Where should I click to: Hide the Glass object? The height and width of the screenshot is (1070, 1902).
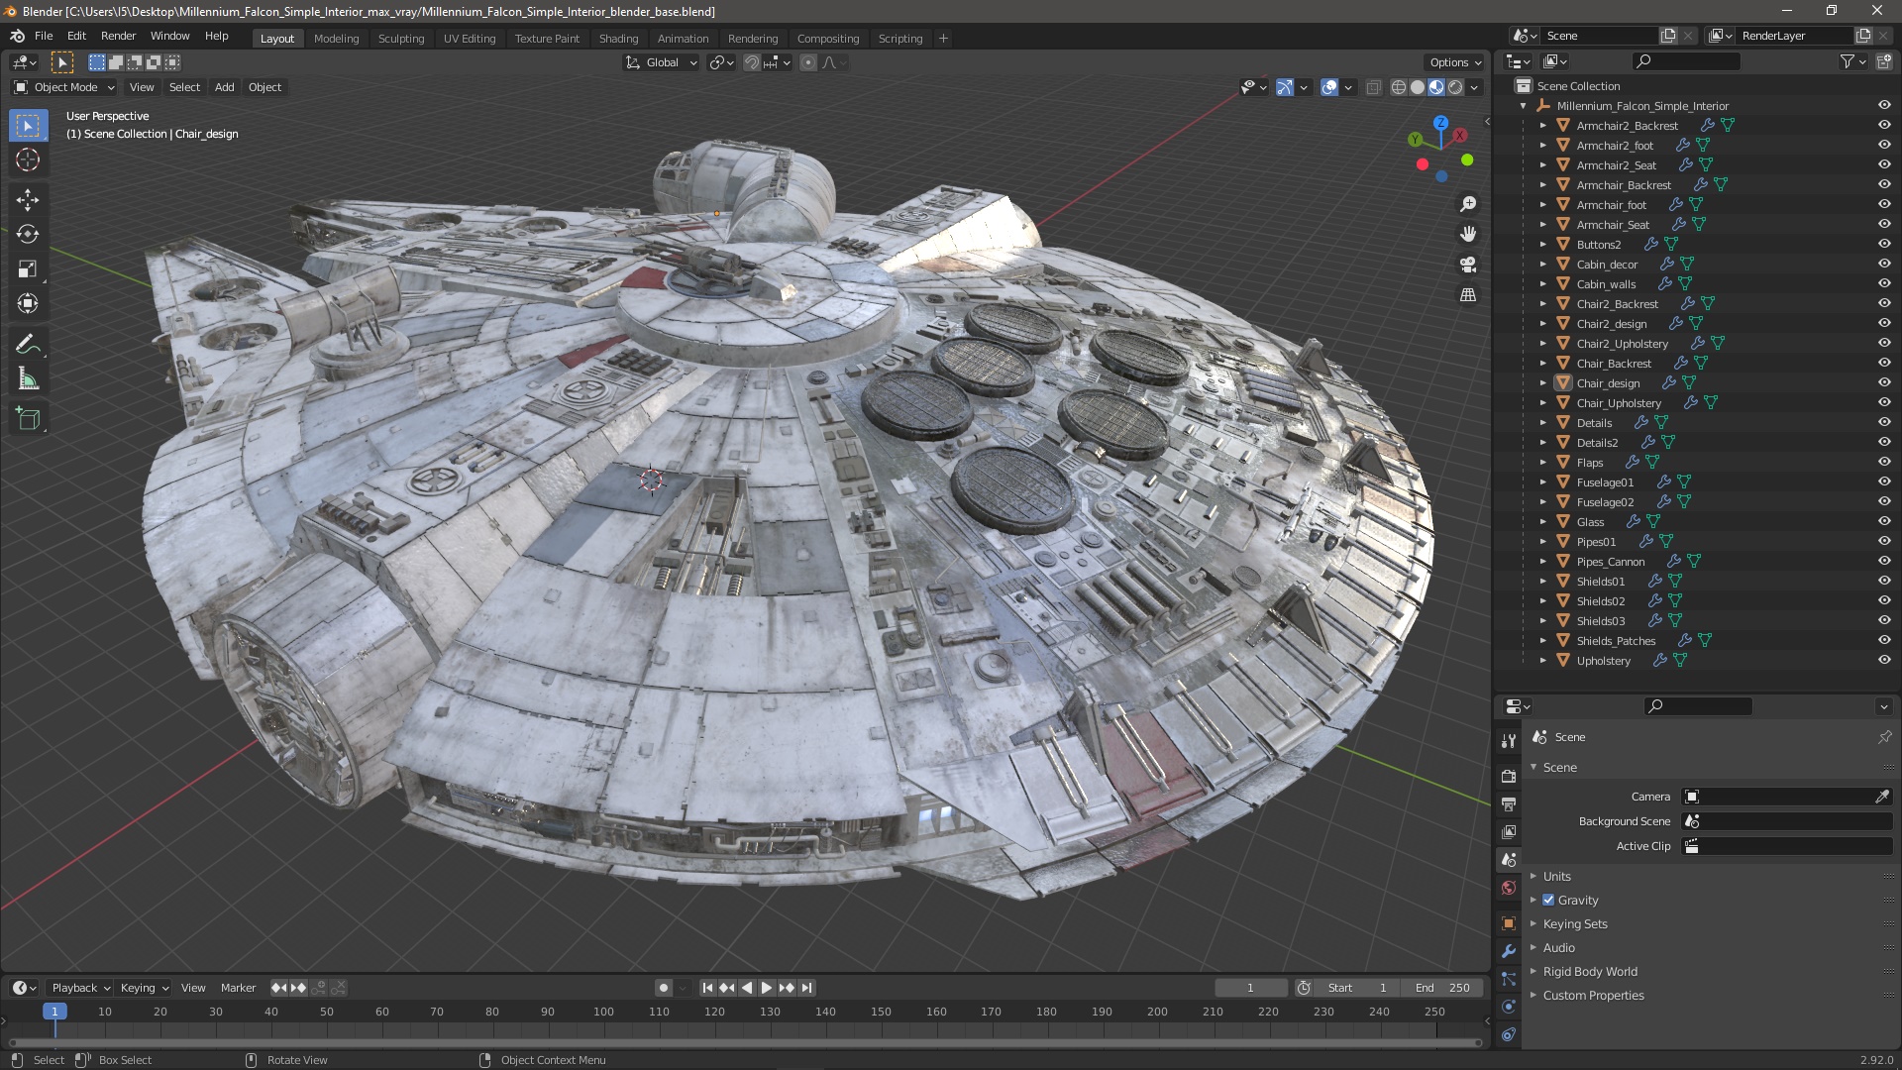1884,522
